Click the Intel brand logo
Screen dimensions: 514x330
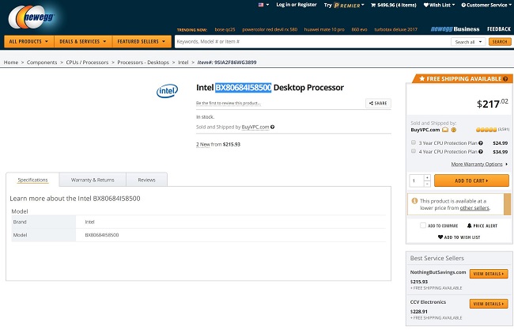[167, 91]
